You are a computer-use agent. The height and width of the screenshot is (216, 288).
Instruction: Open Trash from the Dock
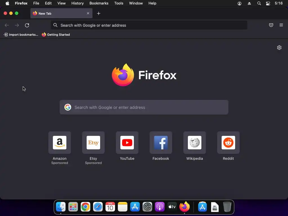(x=227, y=207)
